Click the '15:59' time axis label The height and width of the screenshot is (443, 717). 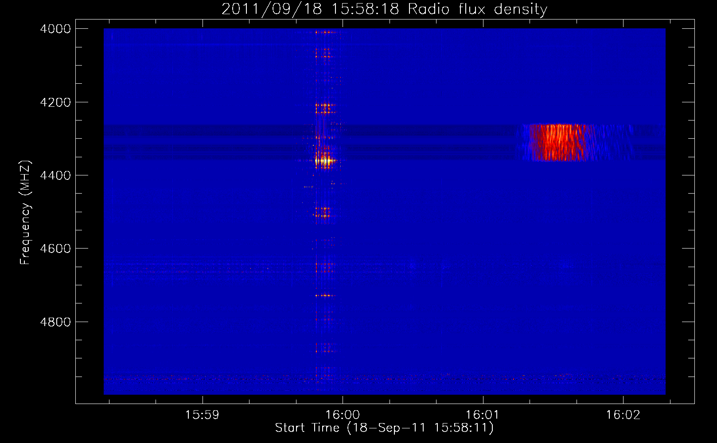202,415
